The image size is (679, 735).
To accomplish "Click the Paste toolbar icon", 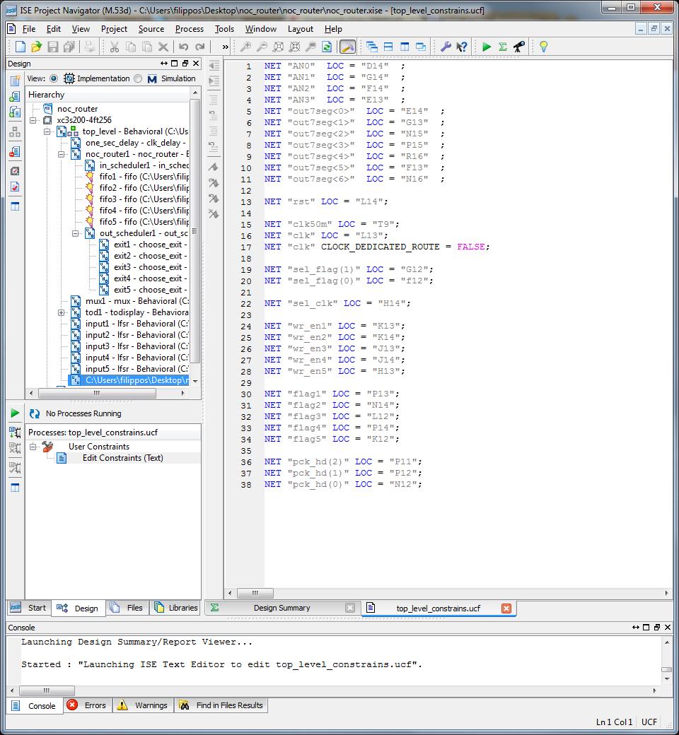I will (147, 47).
